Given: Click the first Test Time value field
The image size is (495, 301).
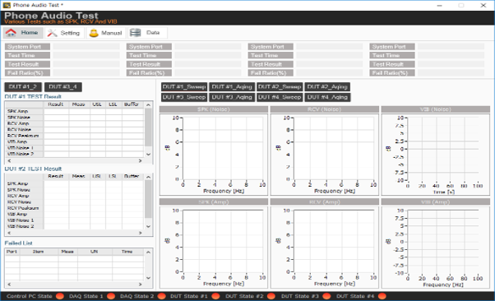Looking at the screenshot, I should pos(86,55).
